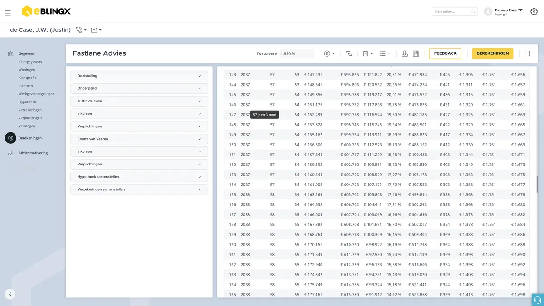This screenshot has width=544, height=306.
Task: Click the Toetsrente input field
Action: [296, 53]
